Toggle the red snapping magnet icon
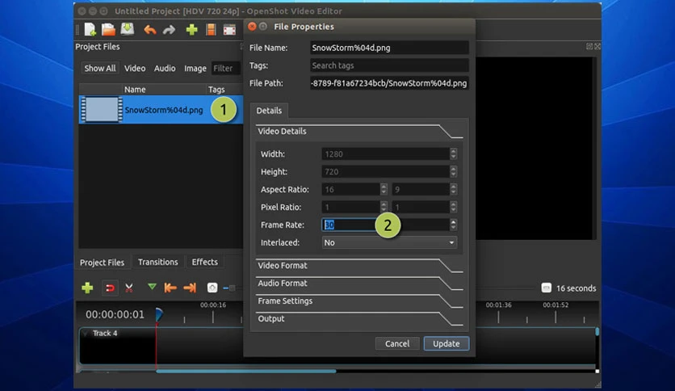The height and width of the screenshot is (391, 675). click(x=110, y=288)
